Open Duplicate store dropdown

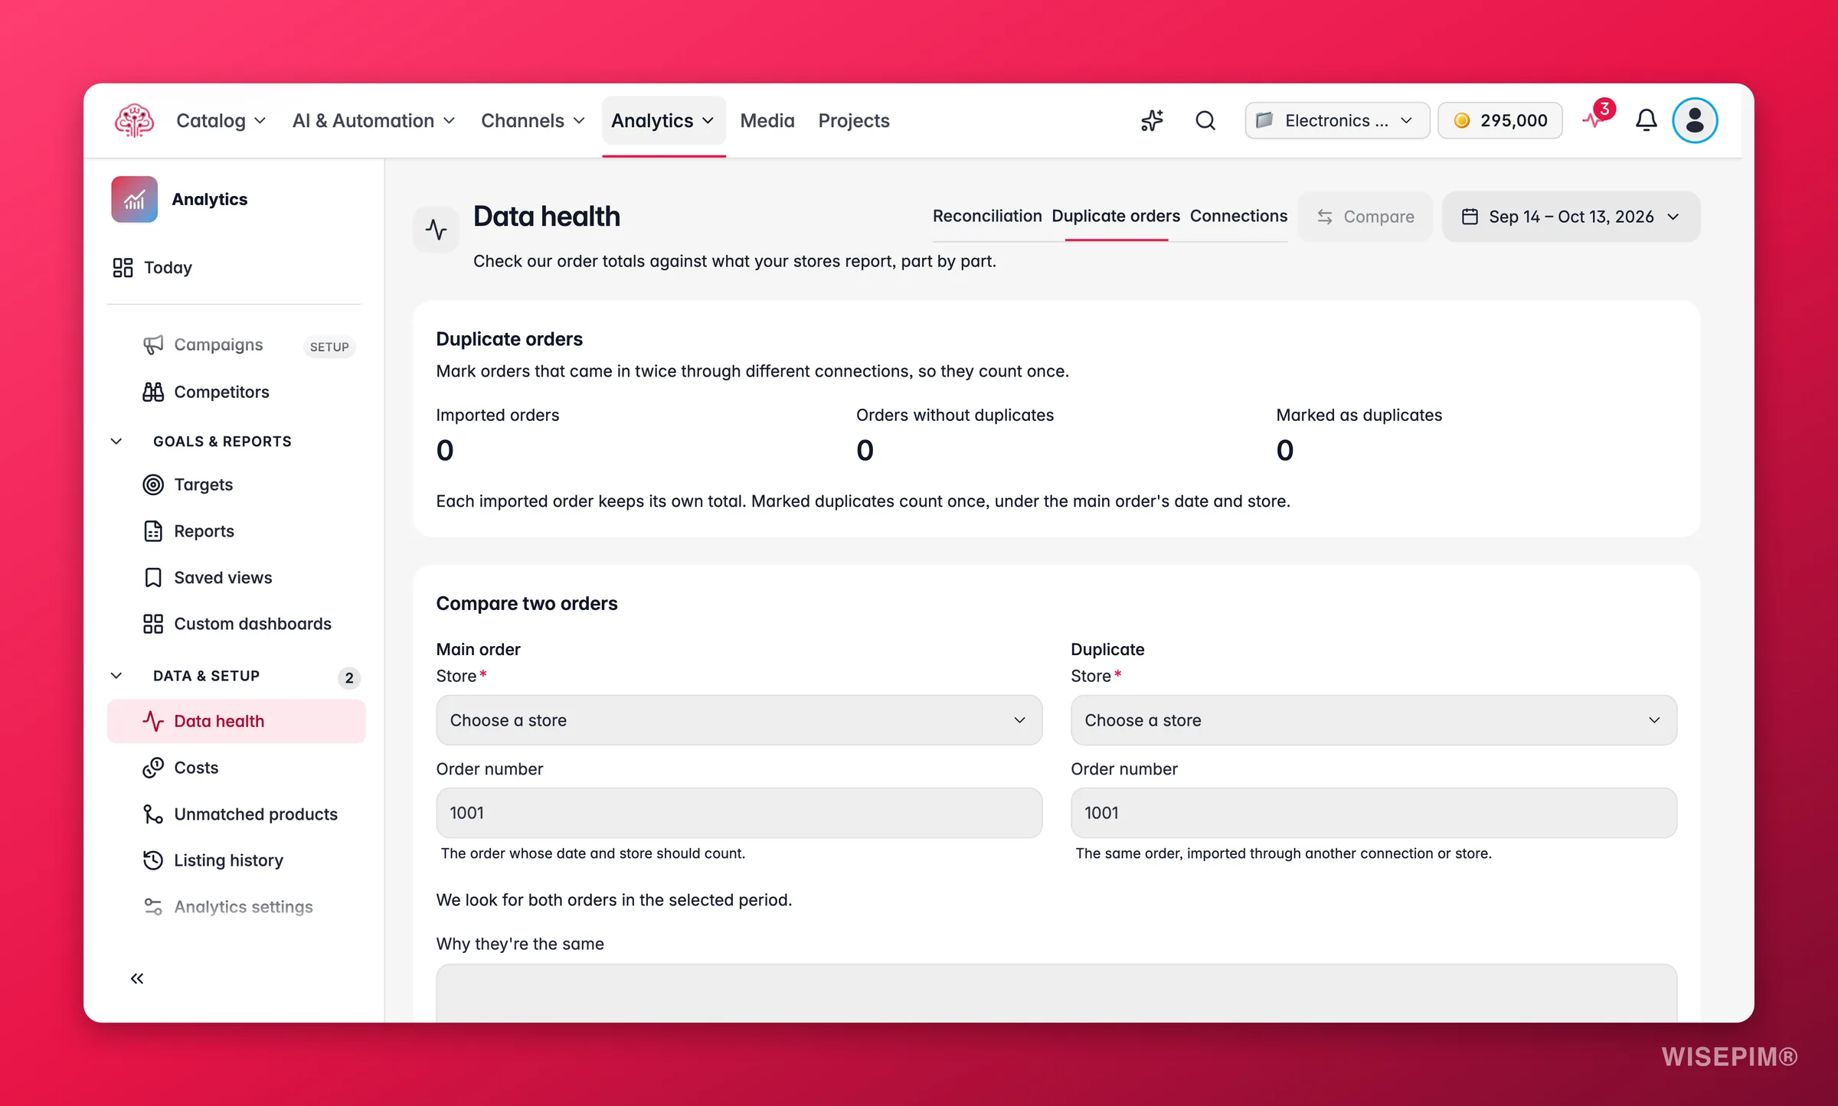click(x=1374, y=720)
